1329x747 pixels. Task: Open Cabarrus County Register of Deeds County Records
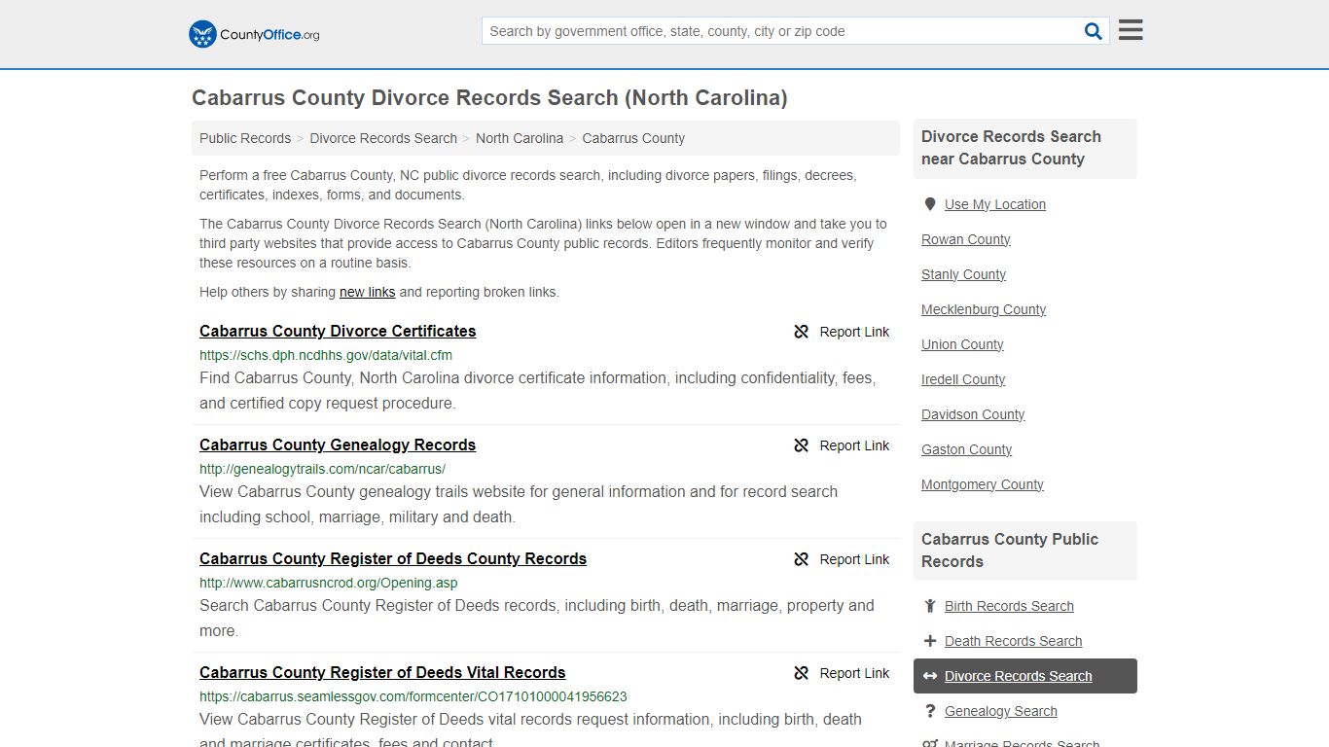[x=393, y=558]
